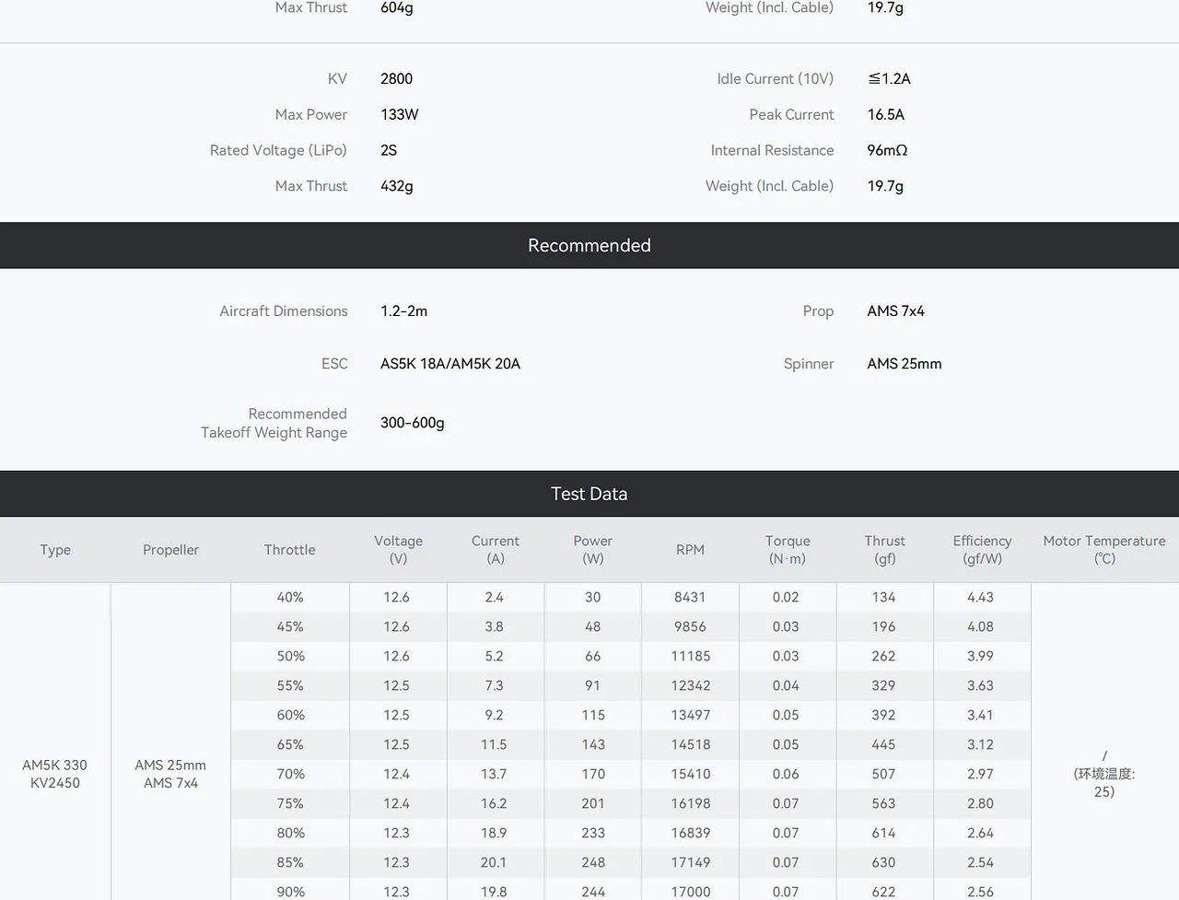Screen dimensions: 1179x900
Task: Select the 96mΩ internal resistance value
Action: pyautogui.click(x=887, y=150)
